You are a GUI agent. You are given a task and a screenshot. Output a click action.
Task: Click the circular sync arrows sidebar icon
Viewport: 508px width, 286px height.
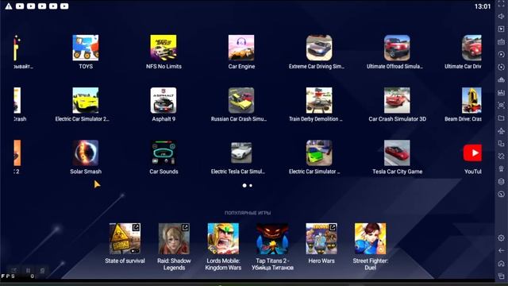tap(501, 67)
